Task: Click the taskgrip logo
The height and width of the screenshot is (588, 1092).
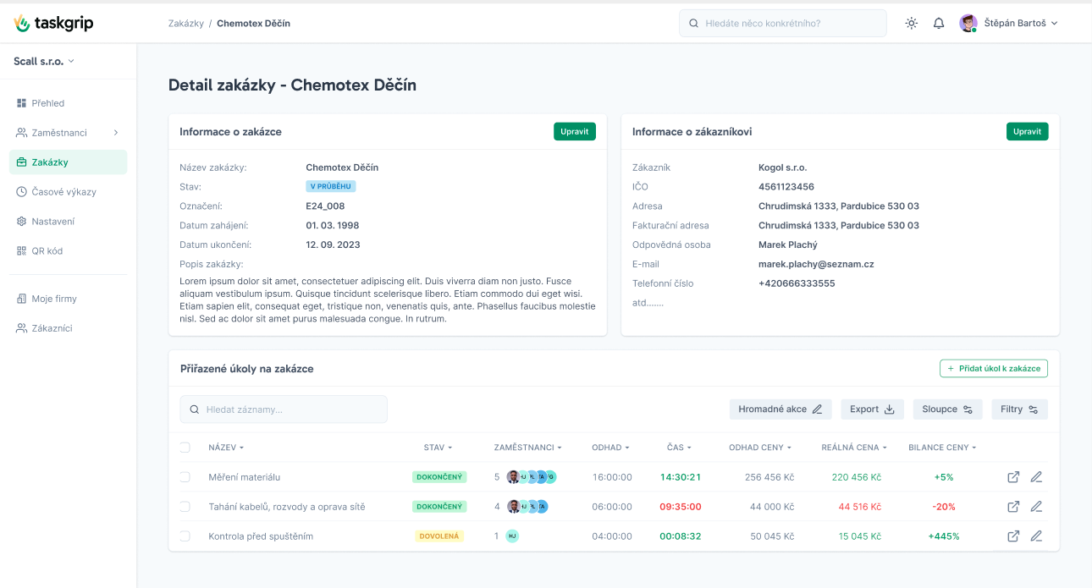Action: (x=54, y=24)
